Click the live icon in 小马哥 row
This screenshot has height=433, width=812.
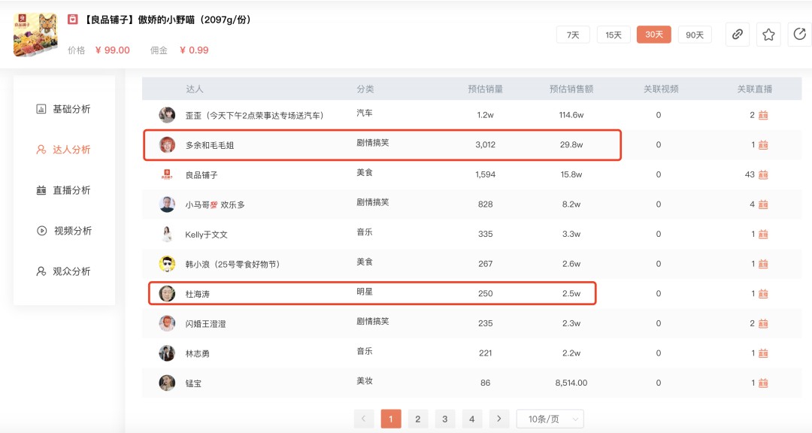(x=763, y=204)
